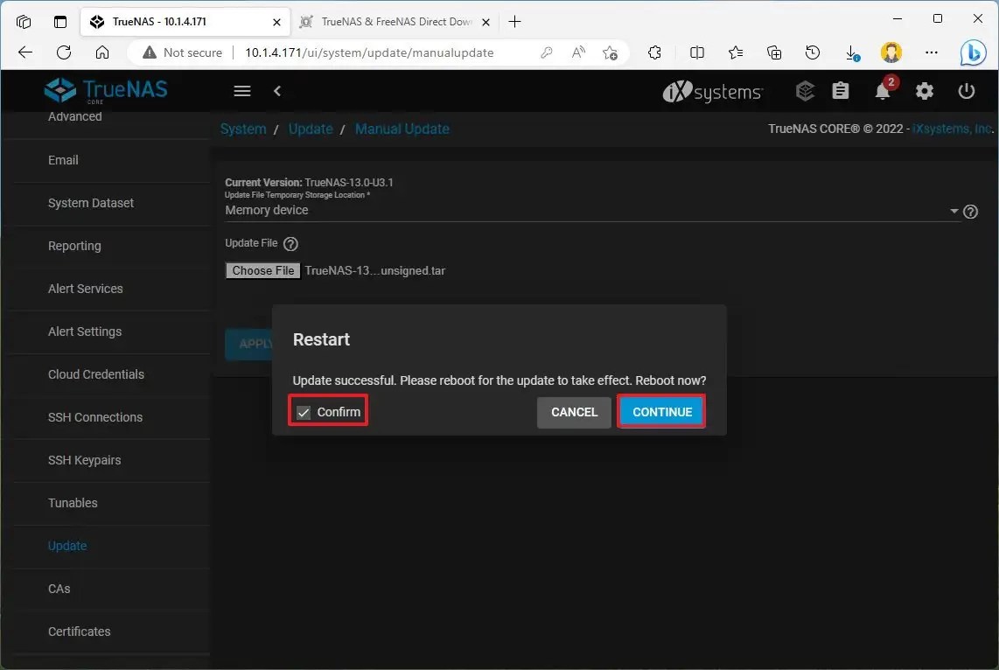Collapse the navigation panel with the left chevron

(277, 91)
